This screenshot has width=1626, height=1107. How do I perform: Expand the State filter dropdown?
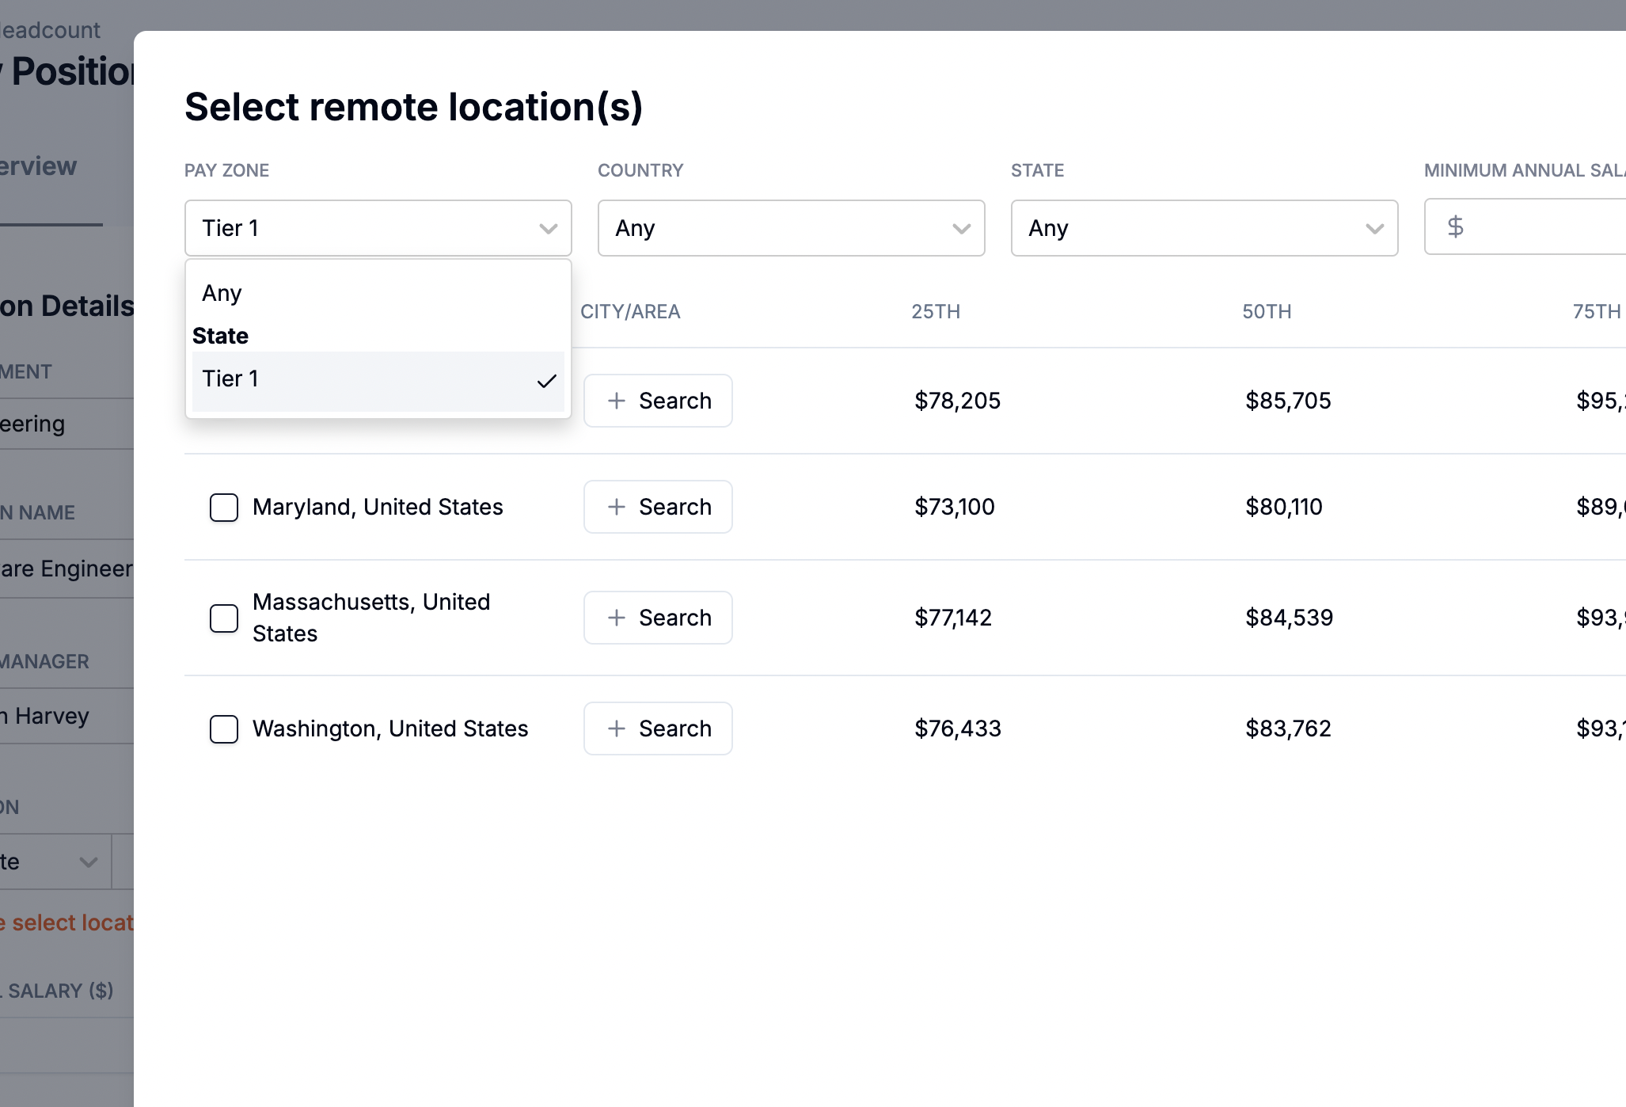[1204, 228]
